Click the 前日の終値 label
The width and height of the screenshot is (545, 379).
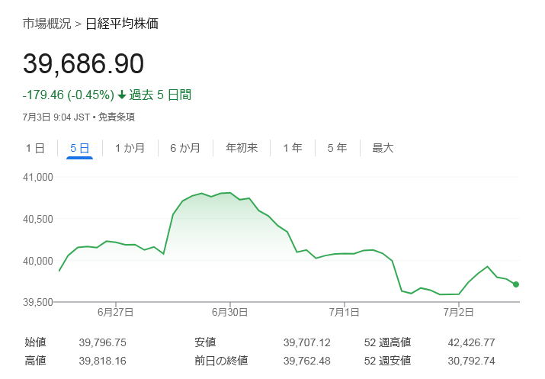pyautogui.click(x=221, y=361)
